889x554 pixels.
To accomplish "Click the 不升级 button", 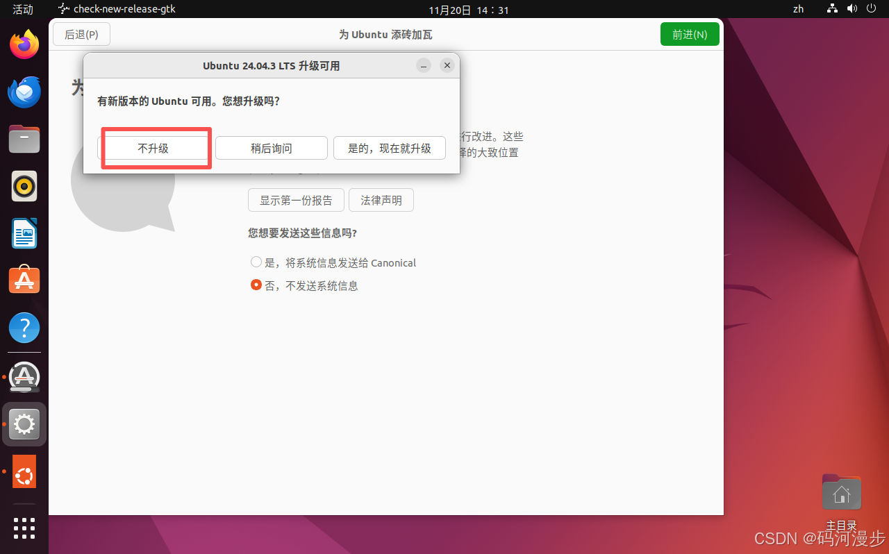I will (153, 148).
